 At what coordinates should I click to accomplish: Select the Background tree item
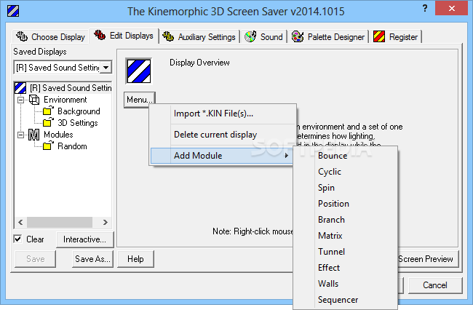[79, 111]
